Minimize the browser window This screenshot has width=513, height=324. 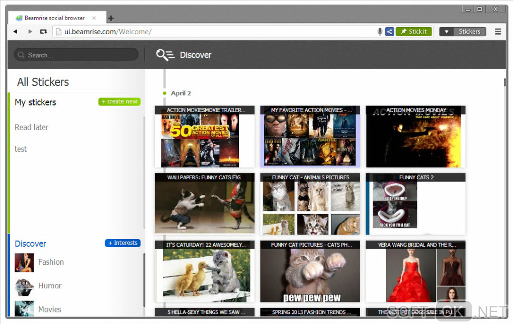468,10
